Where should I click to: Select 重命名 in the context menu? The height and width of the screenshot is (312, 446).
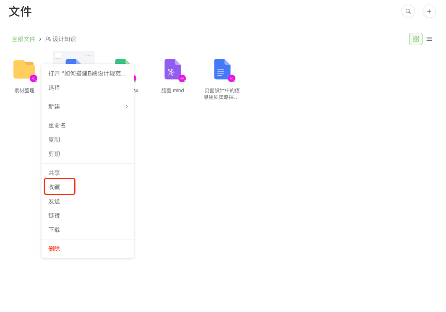coord(57,125)
